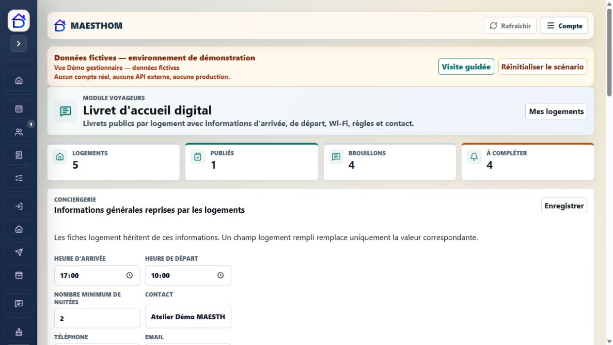The height and width of the screenshot is (345, 613).
Task: Click the message icon on Brouillons card
Action: pos(336,157)
